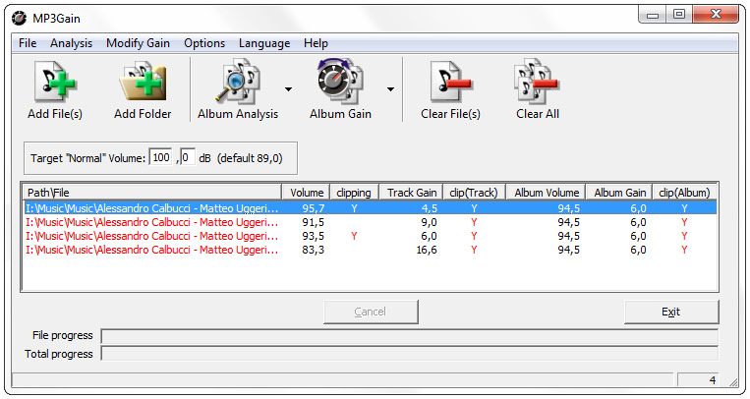This screenshot has height=399, width=750.
Task: Close the MP3Gain window
Action: 716,15
